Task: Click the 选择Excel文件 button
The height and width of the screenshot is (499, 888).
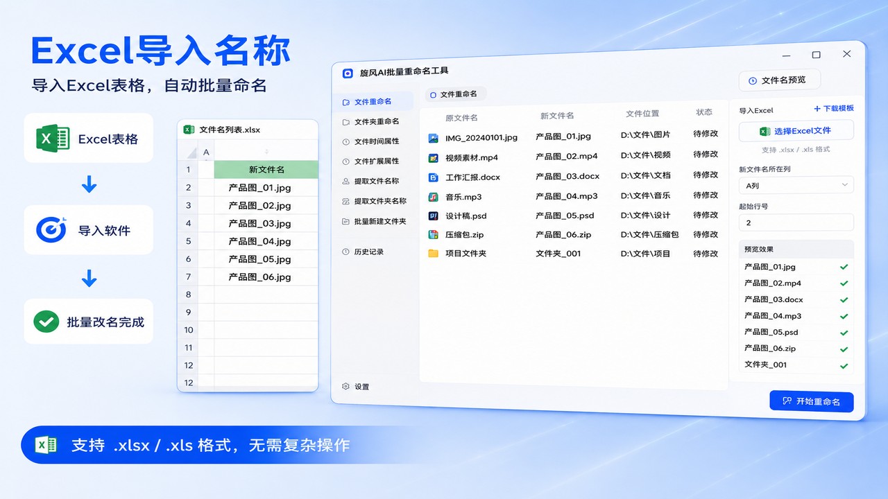Action: coord(796,131)
